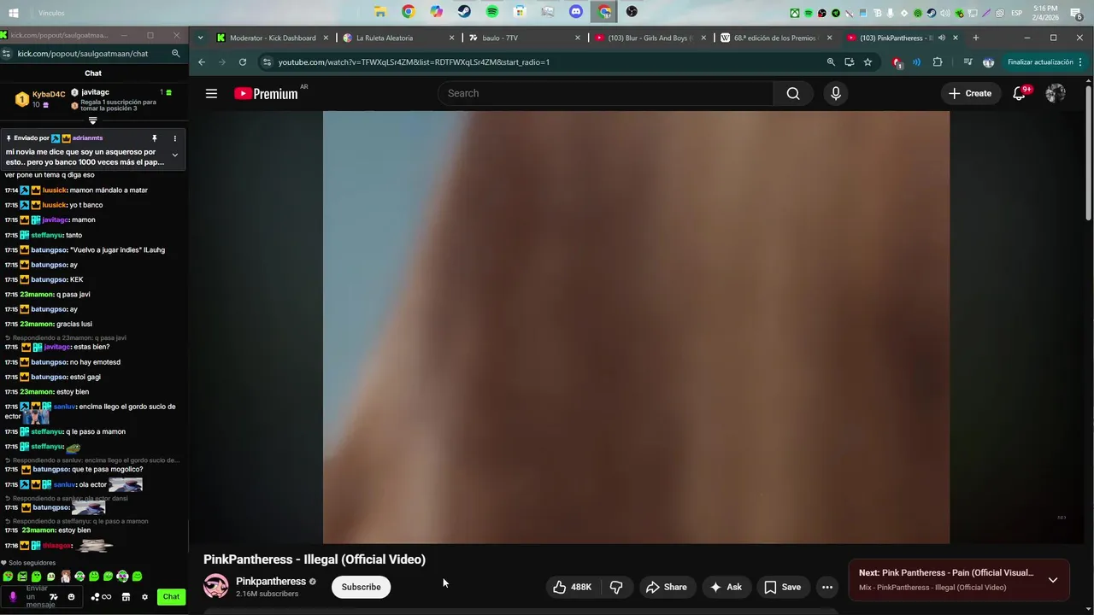The height and width of the screenshot is (615, 1094).
Task: Click the purple microphone icon in chat input
Action: pos(13,597)
